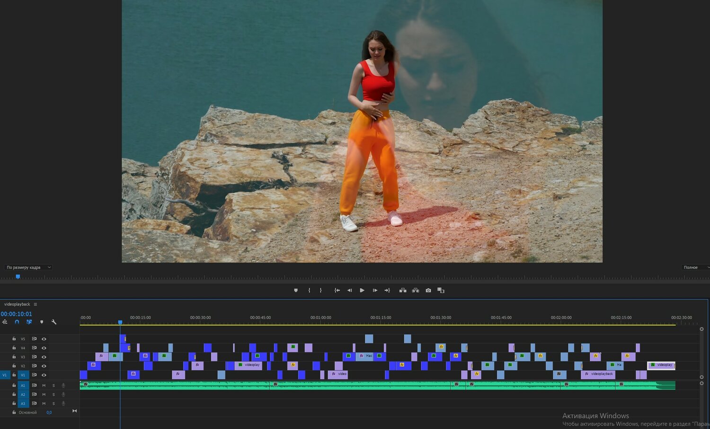Enable voice-over record on track A3
The image size is (710, 429).
coord(63,403)
